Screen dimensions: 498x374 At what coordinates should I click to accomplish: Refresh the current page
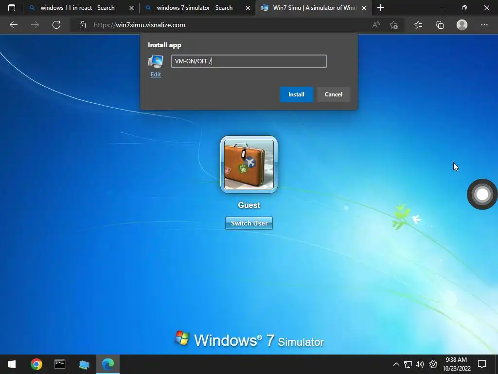pyautogui.click(x=56, y=25)
